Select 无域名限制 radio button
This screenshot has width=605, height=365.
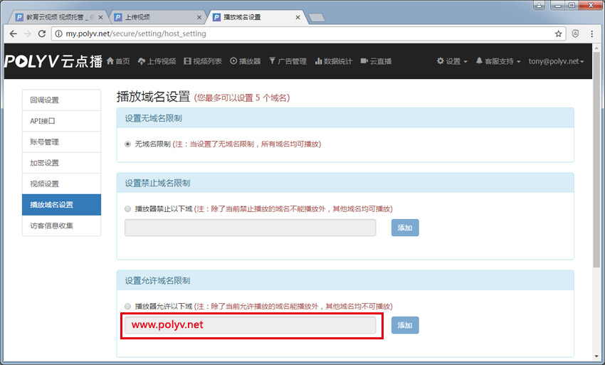128,144
